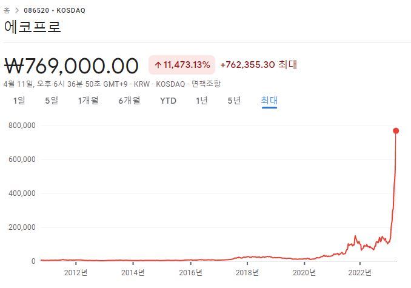Click the 800,000 y-axis label
The image size is (411, 288).
(22, 126)
